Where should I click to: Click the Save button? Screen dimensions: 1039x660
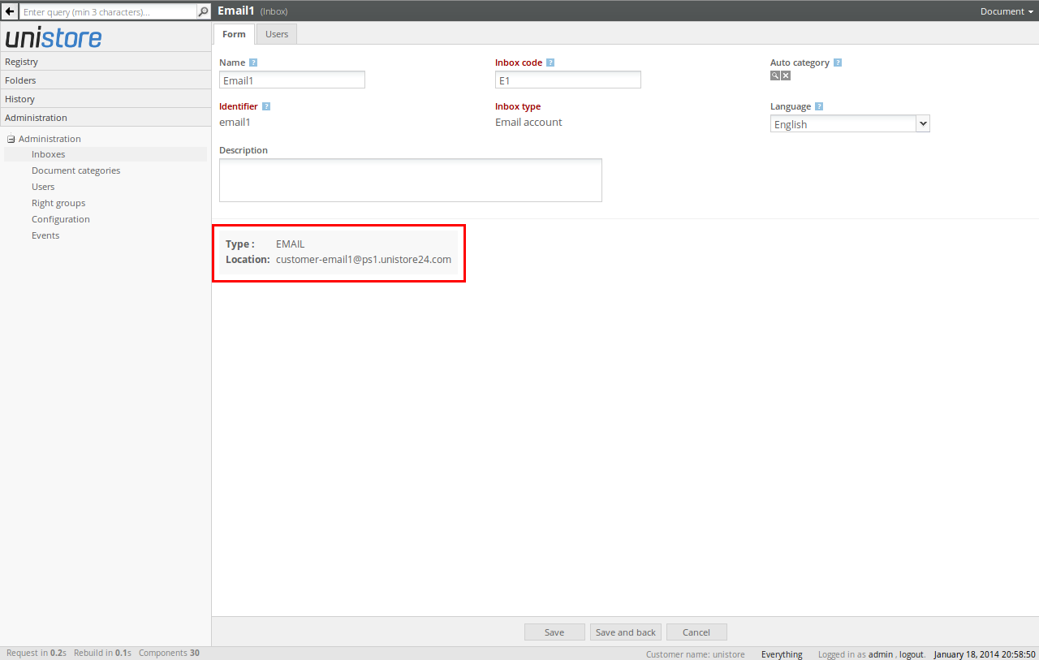tap(554, 632)
